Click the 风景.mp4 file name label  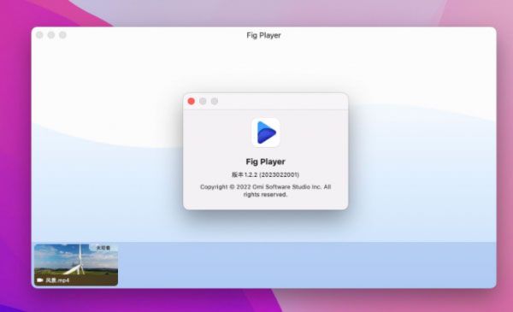pyautogui.click(x=57, y=280)
